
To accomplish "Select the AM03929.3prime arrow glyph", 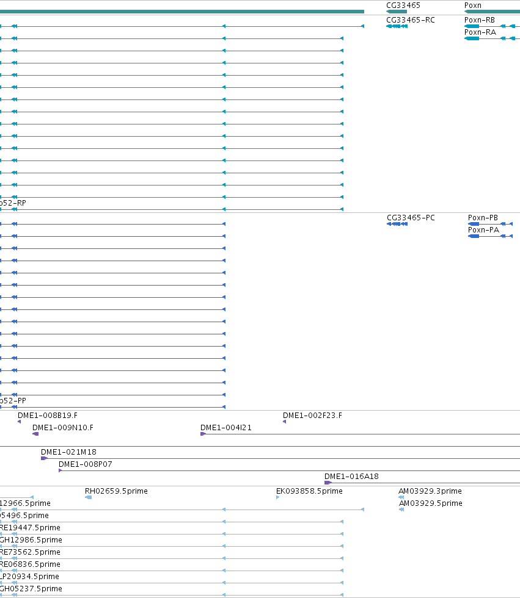I will (x=401, y=497).
